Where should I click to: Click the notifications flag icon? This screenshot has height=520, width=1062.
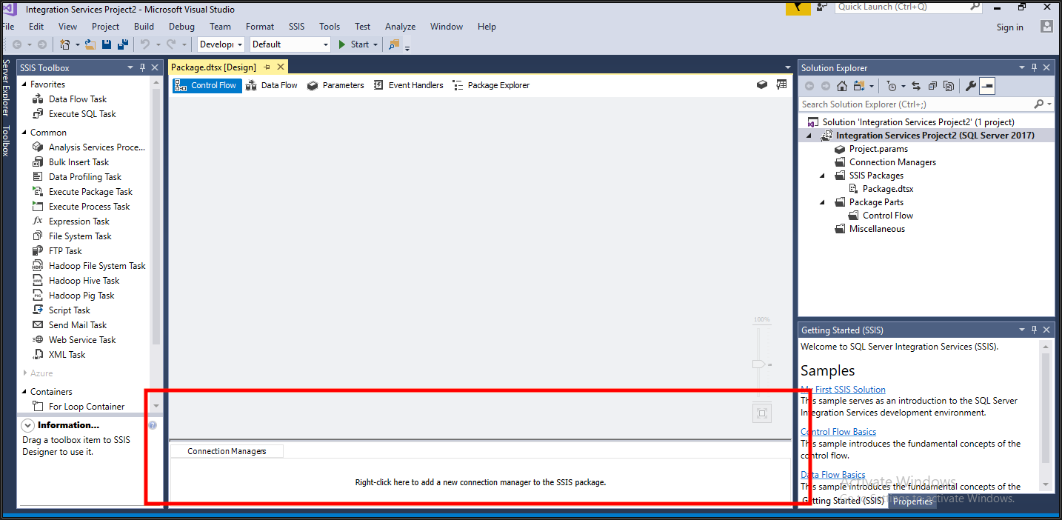798,7
